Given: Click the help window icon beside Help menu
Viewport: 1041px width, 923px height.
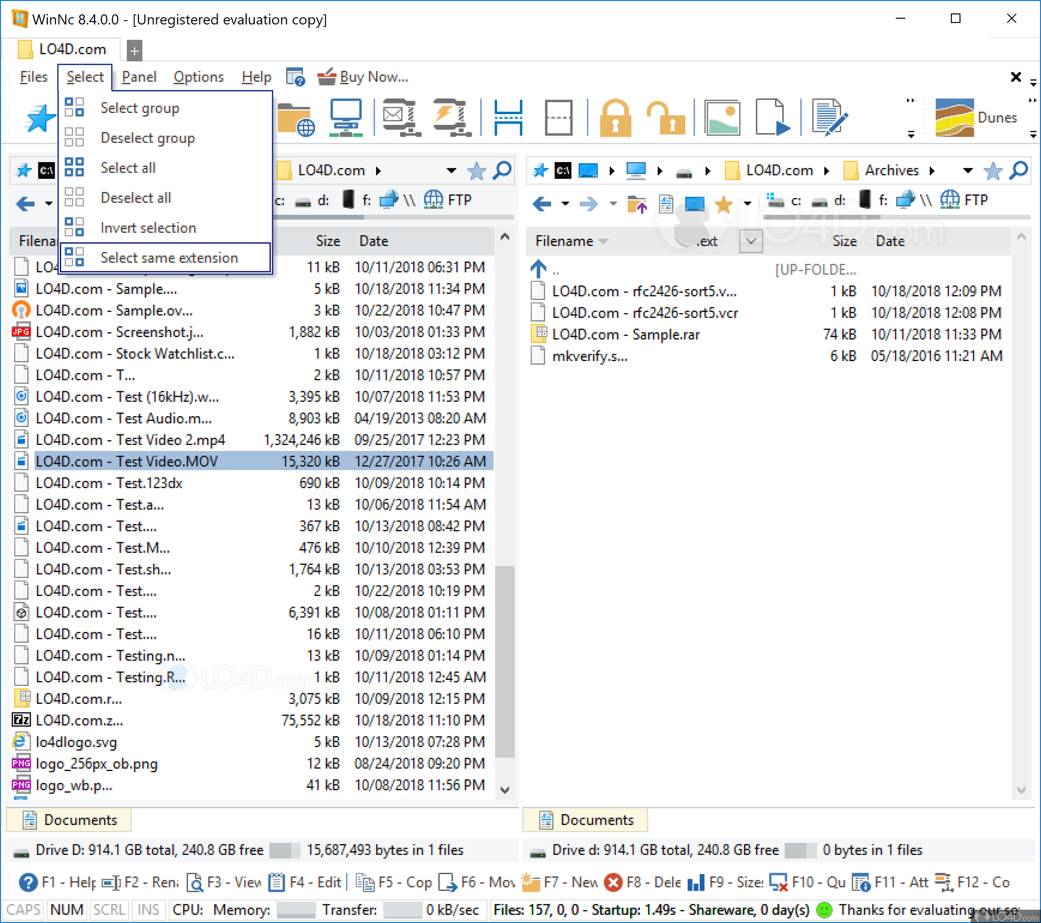Looking at the screenshot, I should (x=295, y=77).
